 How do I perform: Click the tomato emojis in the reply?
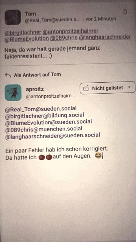click(x=45, y=157)
